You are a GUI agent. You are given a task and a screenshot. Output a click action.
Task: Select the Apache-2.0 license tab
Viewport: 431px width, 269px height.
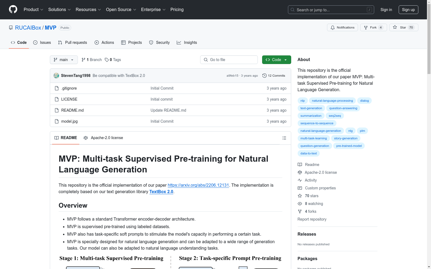coord(103,138)
